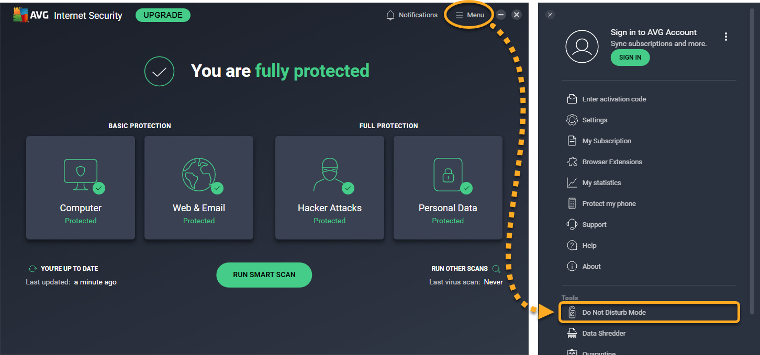Open the Personal Data lock tile
This screenshot has width=760, height=355.
tap(448, 188)
